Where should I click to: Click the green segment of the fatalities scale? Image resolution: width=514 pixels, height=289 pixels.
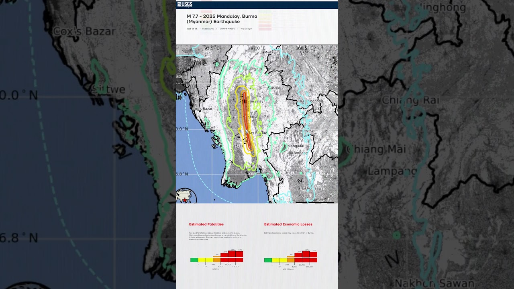(194, 260)
